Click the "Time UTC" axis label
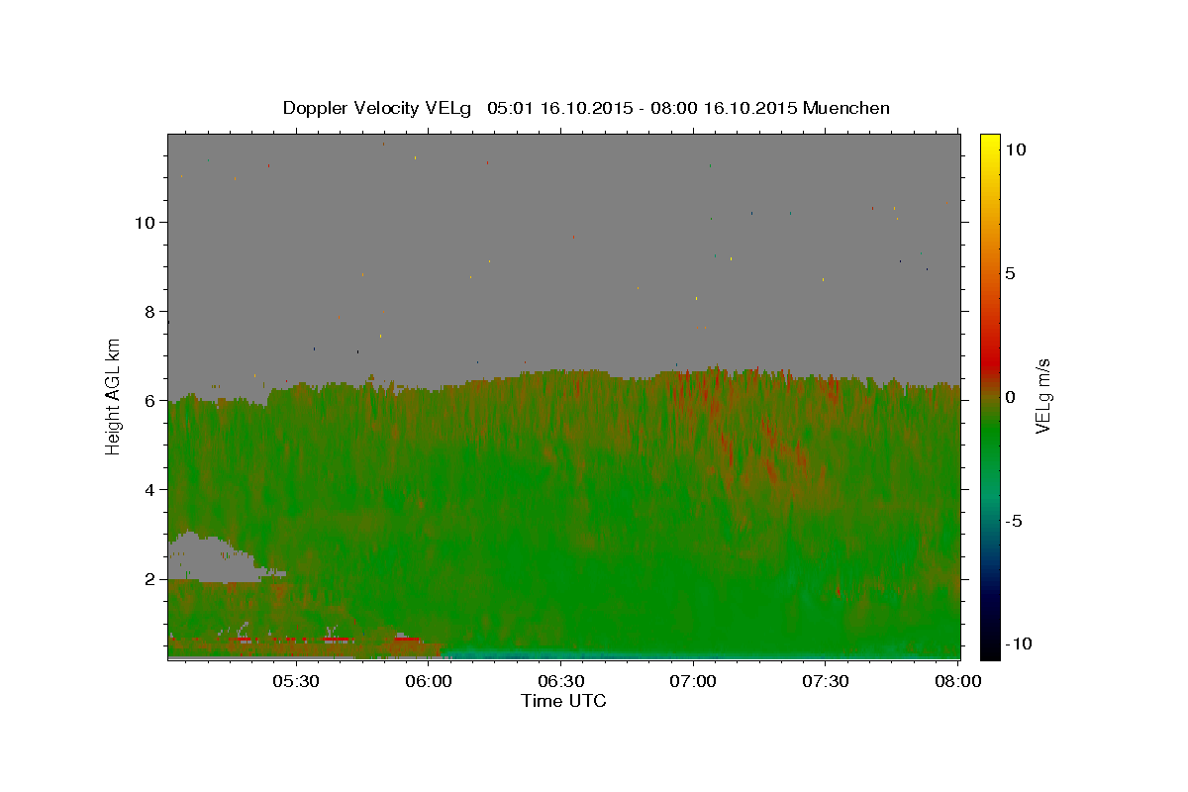Viewport: 1188px width, 792px height. 563,701
